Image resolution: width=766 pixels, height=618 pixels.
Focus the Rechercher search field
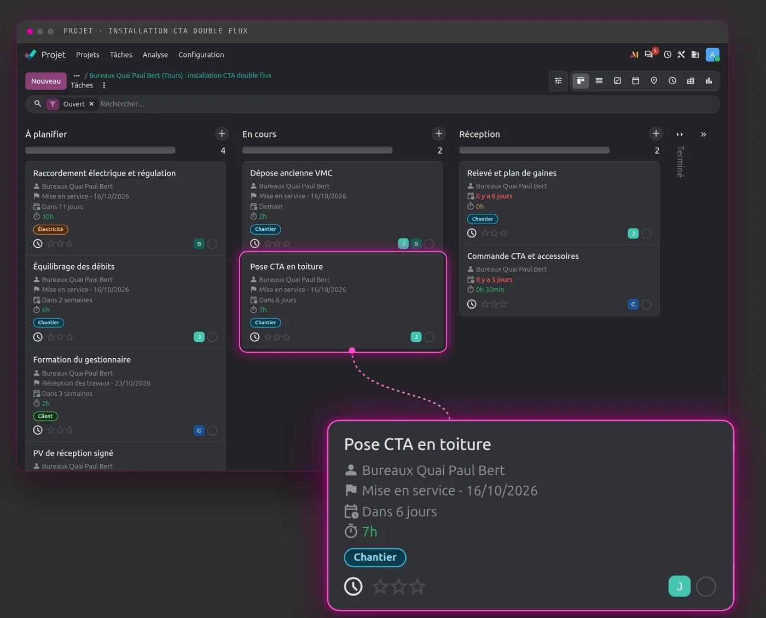coord(407,104)
